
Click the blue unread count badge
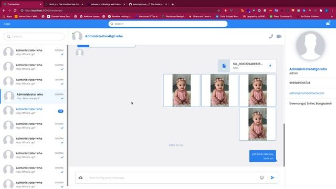tap(60, 111)
